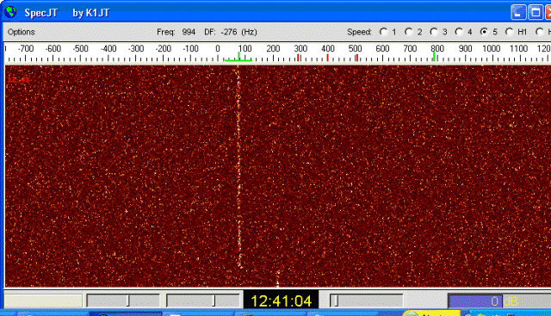Click the 12:41:04 clock display
Viewport: 551px width, 316px height.
tap(282, 301)
